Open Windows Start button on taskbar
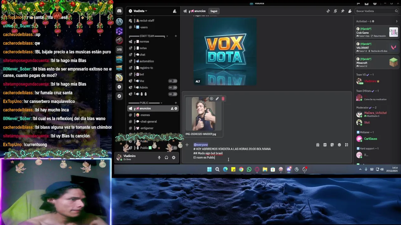Screen dimensions: 401x225 pos(209,169)
